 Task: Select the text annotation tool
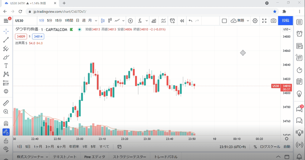pos(6,66)
